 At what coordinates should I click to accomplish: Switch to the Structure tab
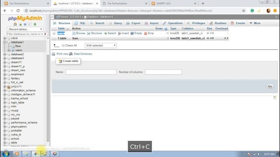(x=62, y=23)
